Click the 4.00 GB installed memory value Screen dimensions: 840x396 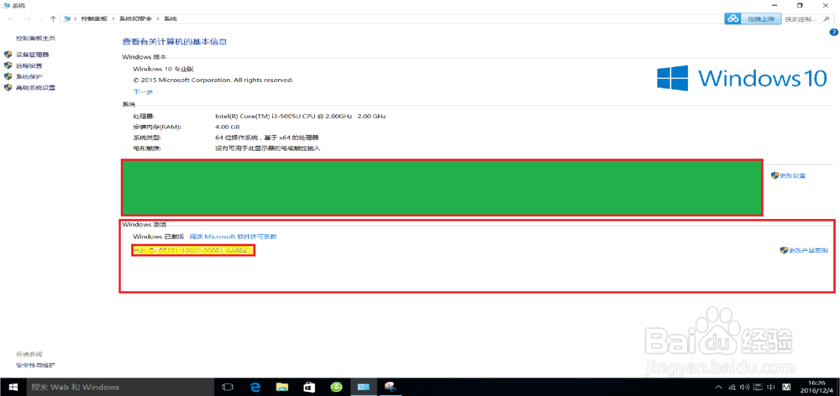(x=227, y=127)
